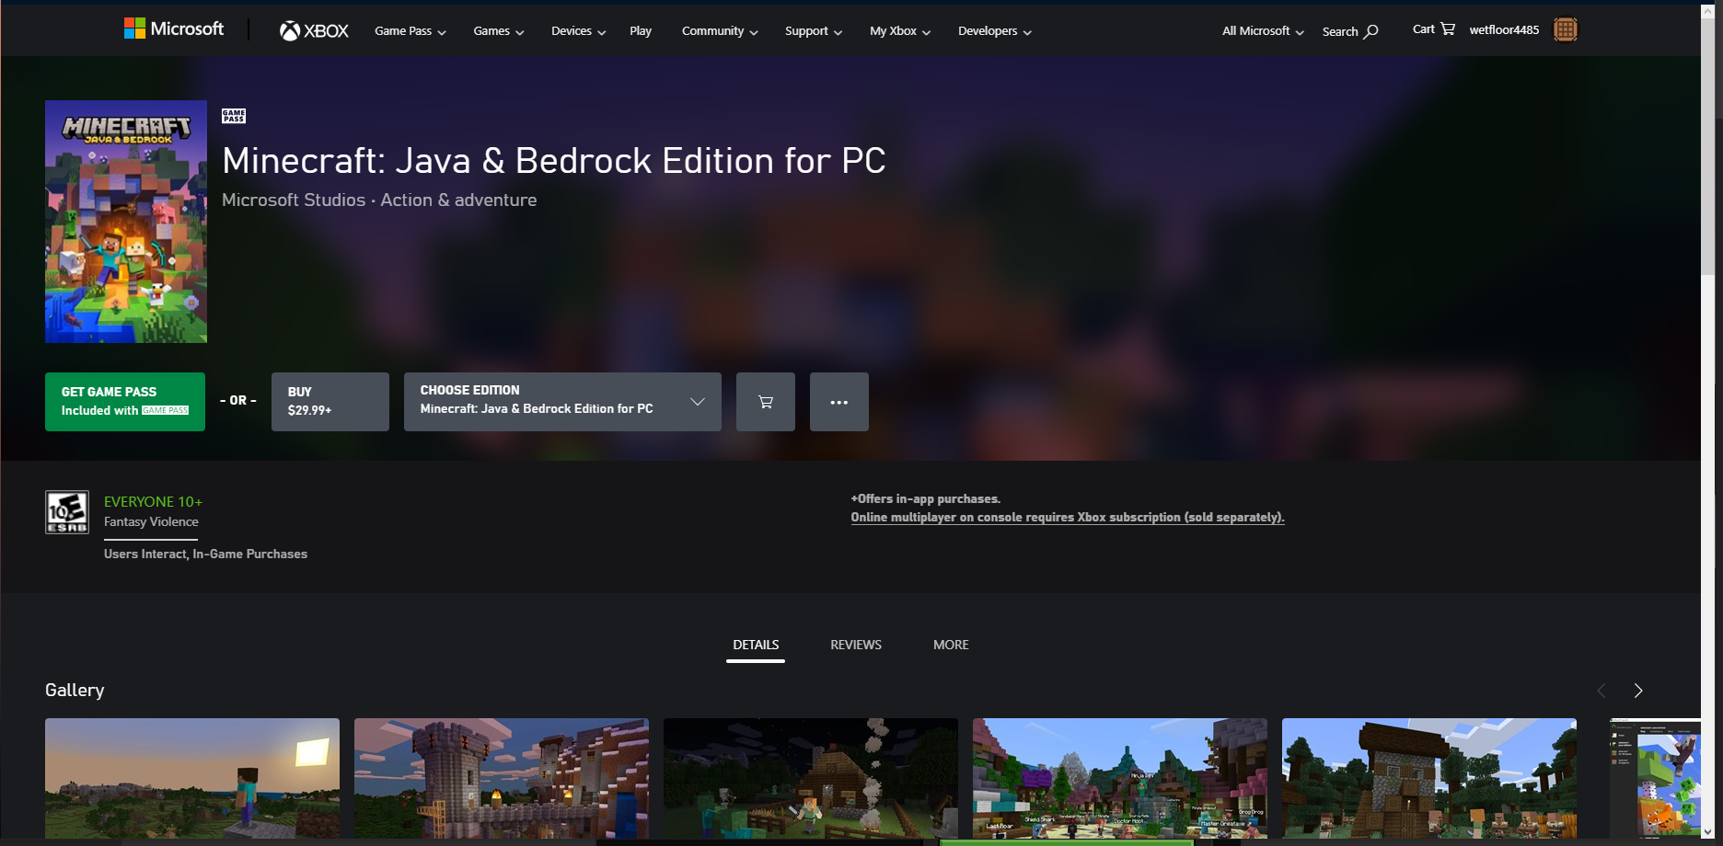Click the 'Gallery' section heading
This screenshot has width=1723, height=846.
(x=75, y=690)
